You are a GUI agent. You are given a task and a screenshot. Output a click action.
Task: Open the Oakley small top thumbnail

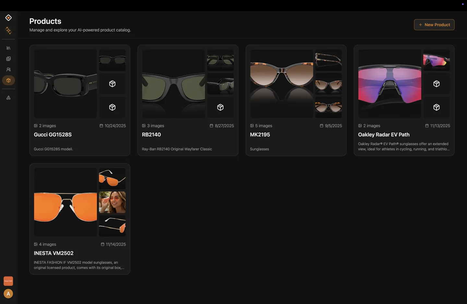coord(437,60)
